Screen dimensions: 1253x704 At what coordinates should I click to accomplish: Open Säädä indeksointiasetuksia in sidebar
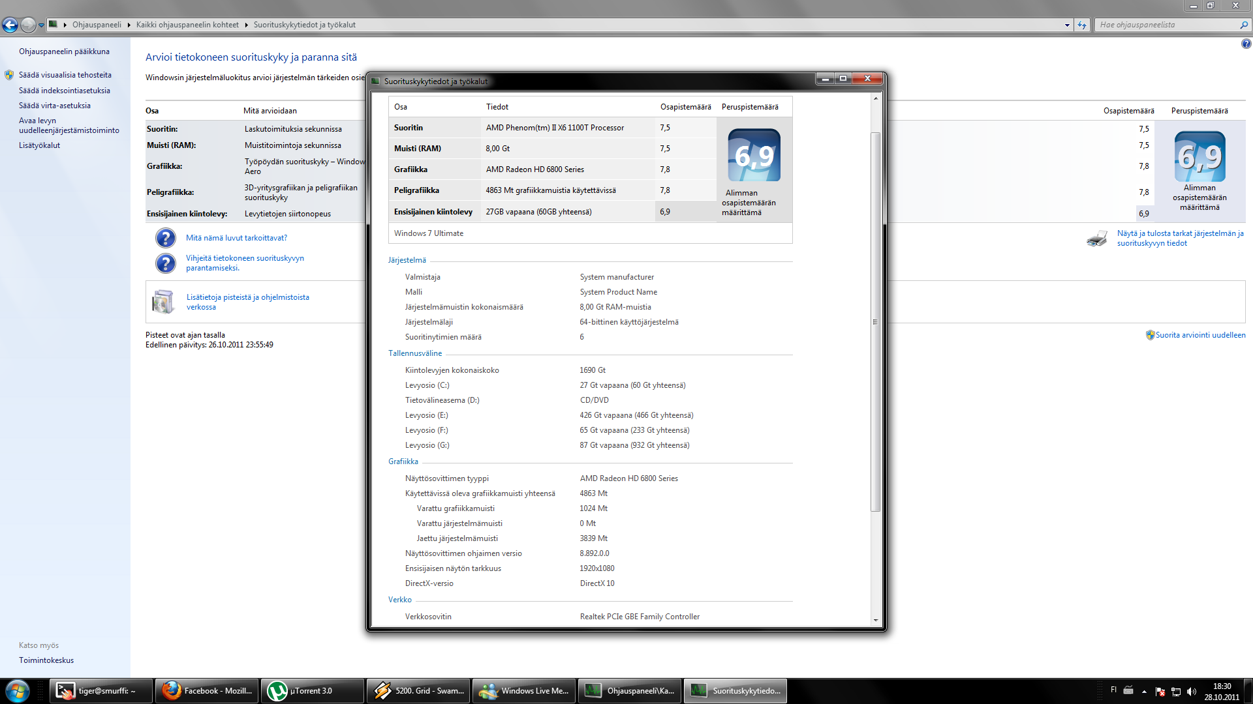pos(64,91)
